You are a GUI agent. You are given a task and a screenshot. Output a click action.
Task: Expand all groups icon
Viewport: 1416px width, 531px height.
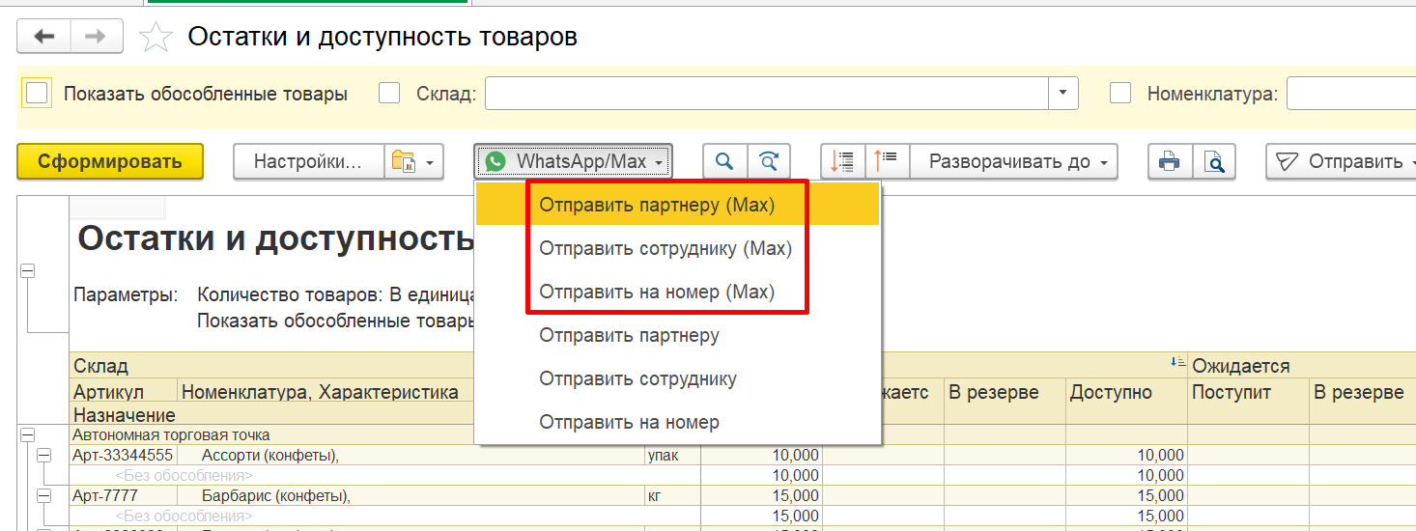pyautogui.click(x=886, y=161)
